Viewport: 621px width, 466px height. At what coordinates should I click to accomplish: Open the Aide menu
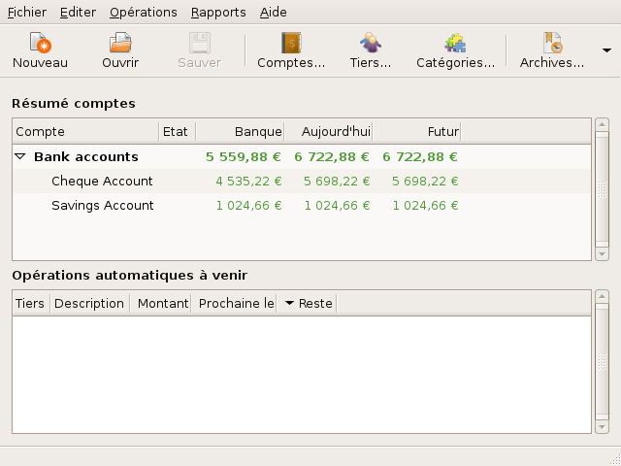coord(273,13)
